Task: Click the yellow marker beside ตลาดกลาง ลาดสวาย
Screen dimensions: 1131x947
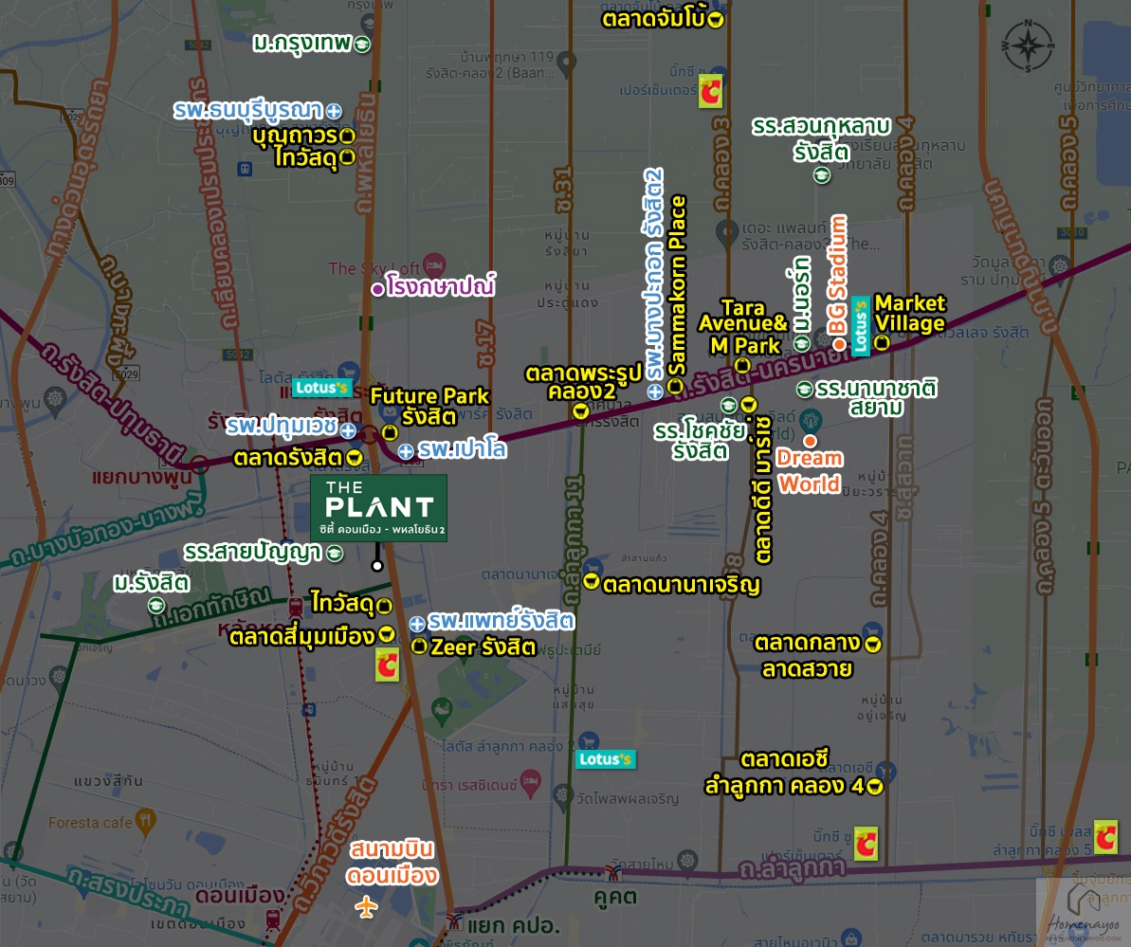Action: point(873,644)
